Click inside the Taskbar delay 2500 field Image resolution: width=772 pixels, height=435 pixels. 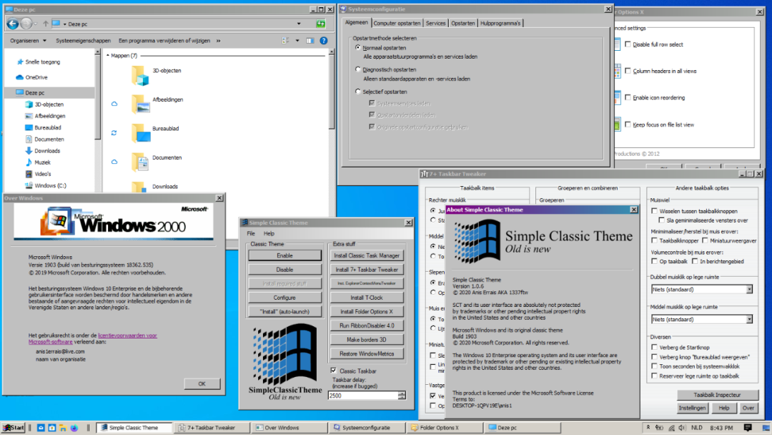(x=365, y=394)
